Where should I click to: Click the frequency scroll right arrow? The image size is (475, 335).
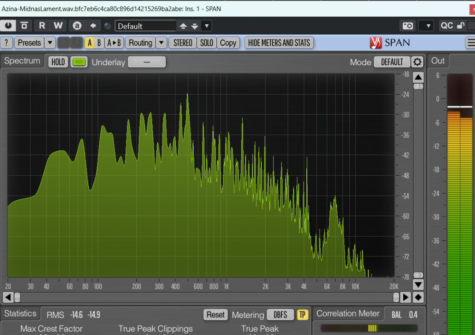tap(405, 297)
